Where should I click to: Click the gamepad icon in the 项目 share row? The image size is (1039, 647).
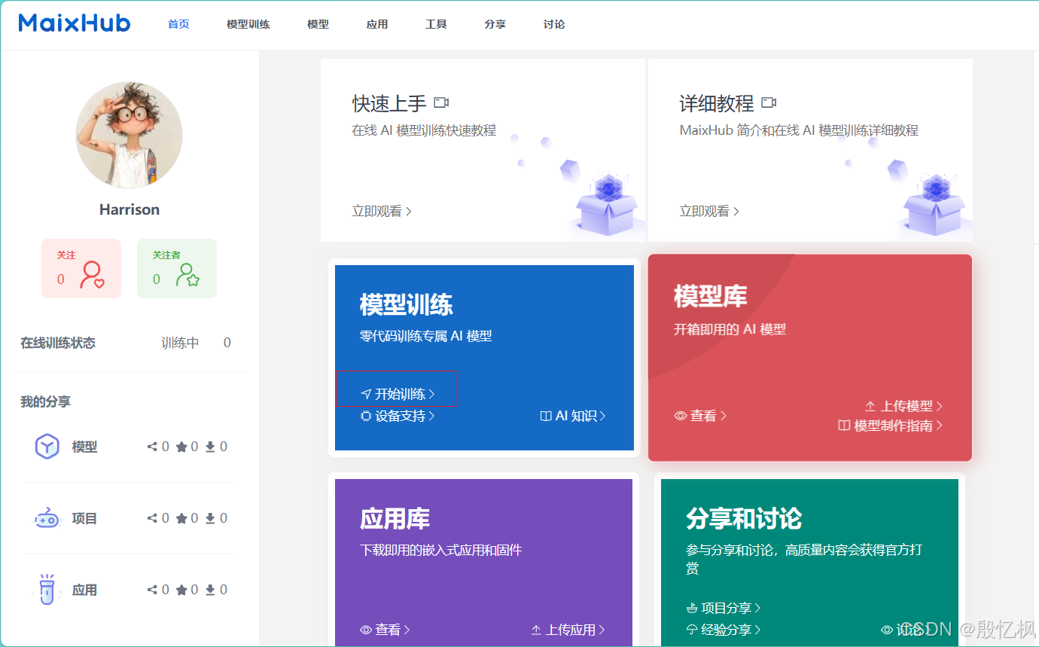coord(47,518)
